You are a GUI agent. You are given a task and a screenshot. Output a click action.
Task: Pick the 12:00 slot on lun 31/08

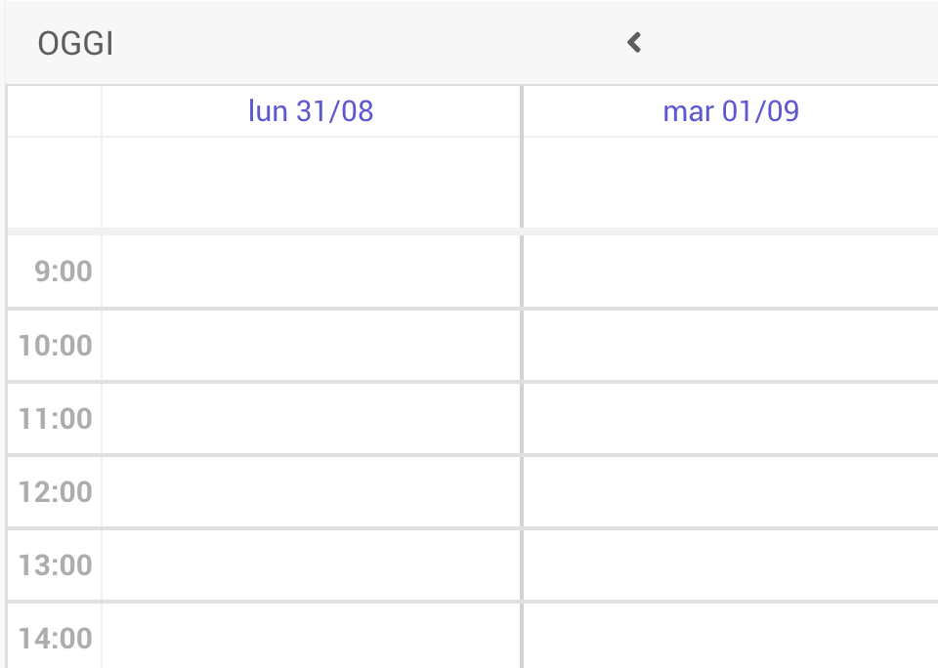pyautogui.click(x=311, y=491)
